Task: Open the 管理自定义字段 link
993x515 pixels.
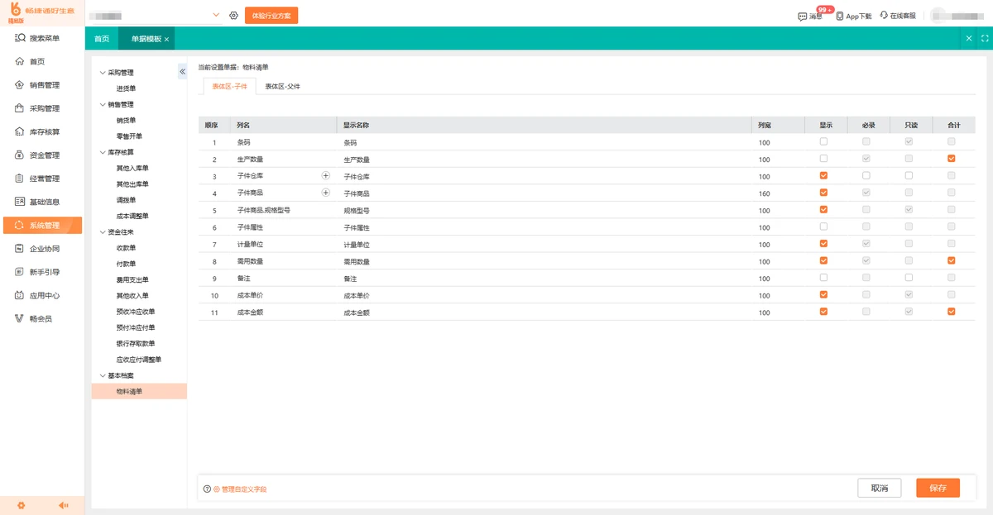Action: [243, 489]
